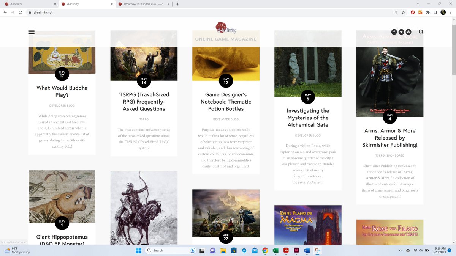Open Word from the taskbar
This screenshot has height=256, width=456.
[307, 250]
